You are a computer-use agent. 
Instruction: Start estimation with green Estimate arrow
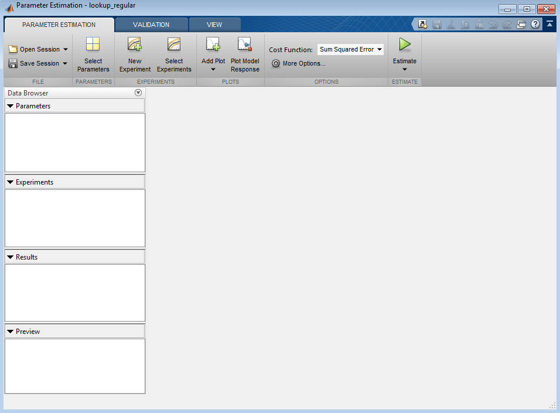coord(405,45)
